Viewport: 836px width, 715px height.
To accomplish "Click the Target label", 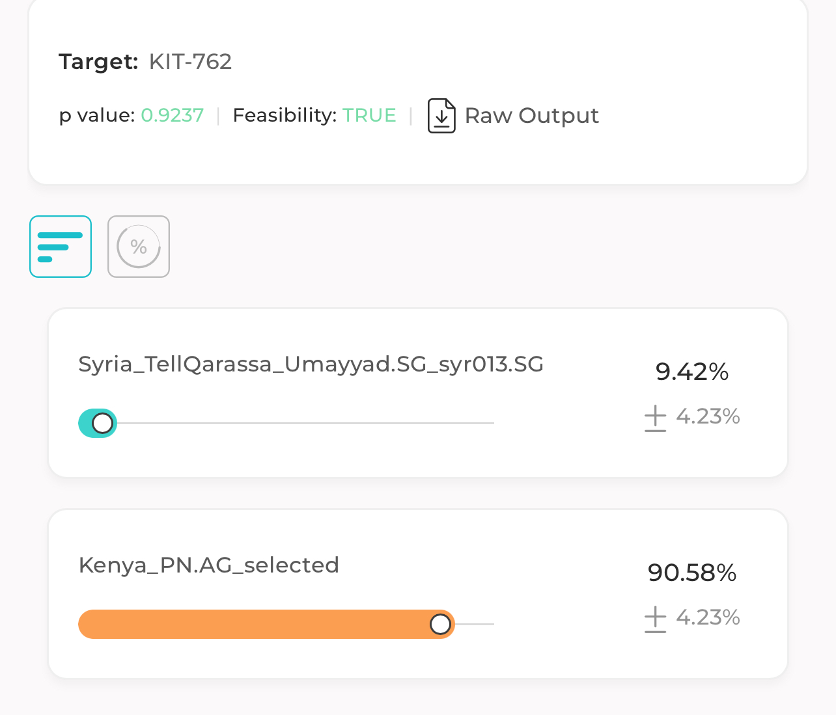I will point(98,62).
